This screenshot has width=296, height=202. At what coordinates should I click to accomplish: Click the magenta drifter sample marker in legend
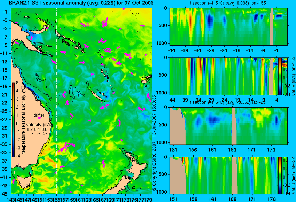coord(39,118)
